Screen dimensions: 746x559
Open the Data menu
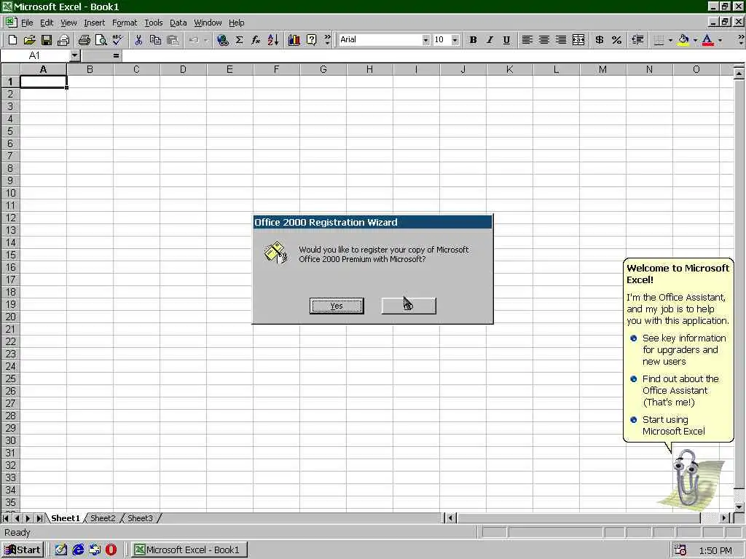coord(178,23)
